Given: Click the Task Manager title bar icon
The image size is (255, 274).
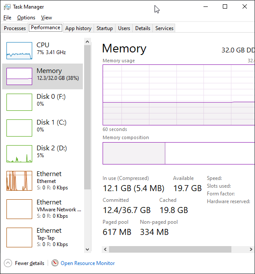Looking at the screenshot, I should click(x=7, y=7).
